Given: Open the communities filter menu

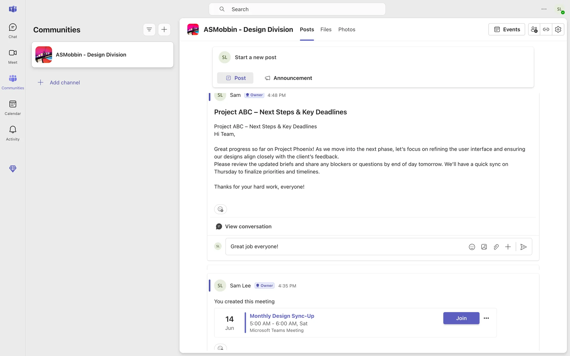Looking at the screenshot, I should [149, 29].
